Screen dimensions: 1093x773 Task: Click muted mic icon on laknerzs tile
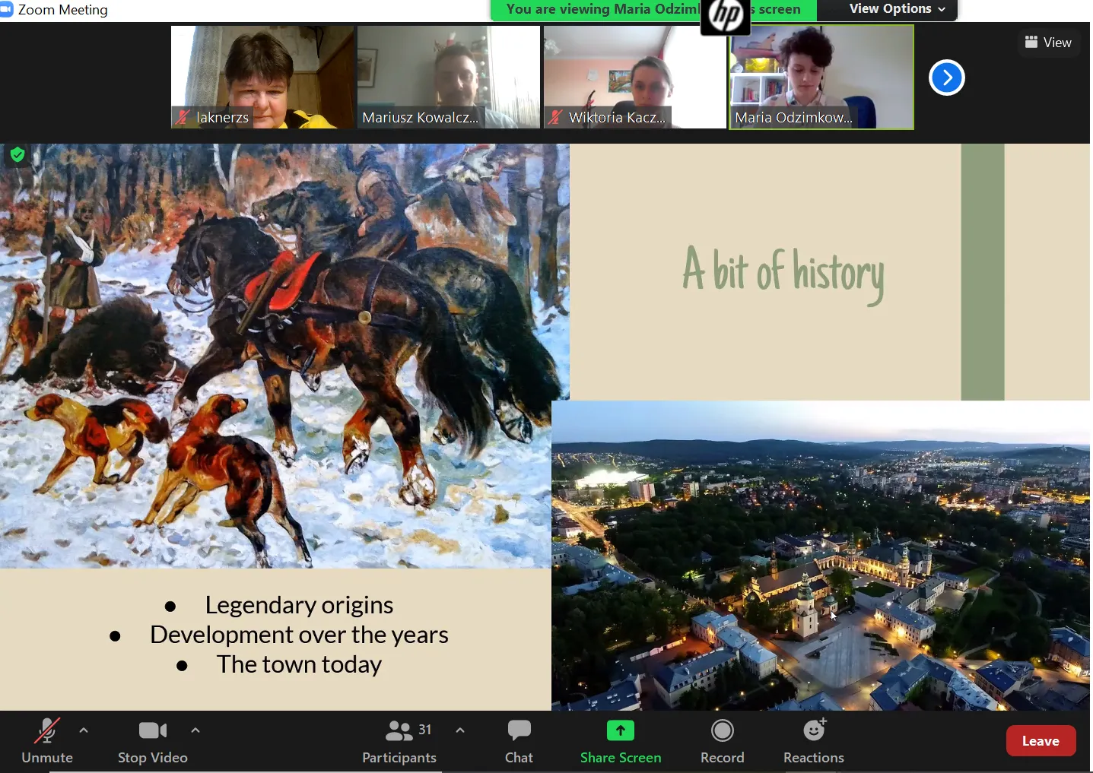point(183,117)
